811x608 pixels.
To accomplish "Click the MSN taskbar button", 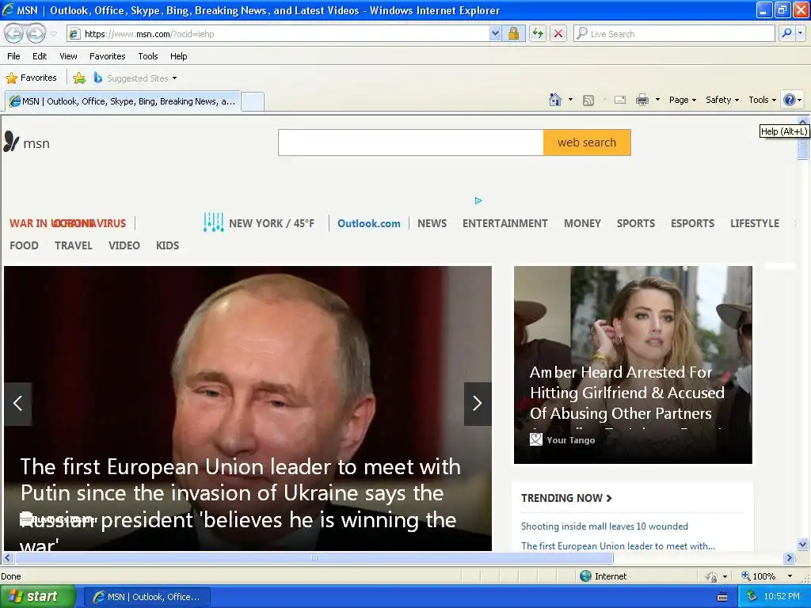I will (x=147, y=597).
